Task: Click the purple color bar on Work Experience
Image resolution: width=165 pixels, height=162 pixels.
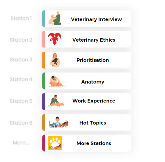Action: click(x=43, y=101)
